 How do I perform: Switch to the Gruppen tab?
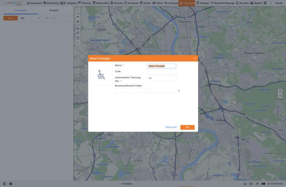[x=54, y=10]
